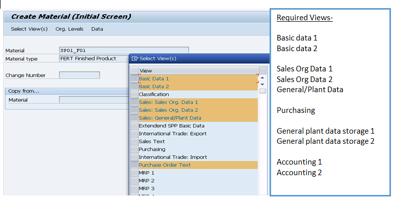Click the Material number input field

tap(124, 50)
